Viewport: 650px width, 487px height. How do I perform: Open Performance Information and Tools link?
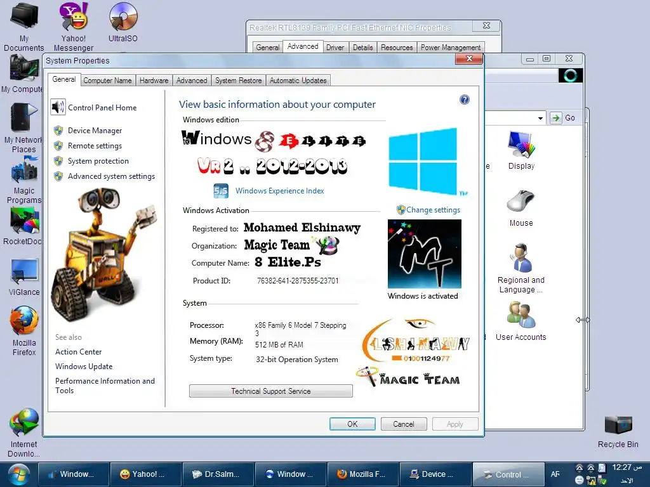pyautogui.click(x=105, y=386)
